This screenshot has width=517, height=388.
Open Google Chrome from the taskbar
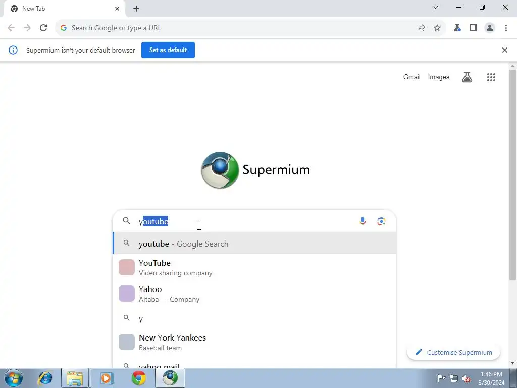point(139,378)
